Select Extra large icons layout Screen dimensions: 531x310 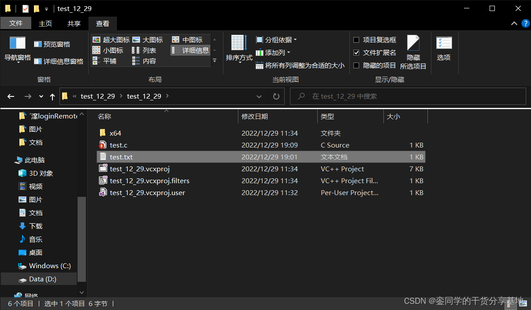111,40
